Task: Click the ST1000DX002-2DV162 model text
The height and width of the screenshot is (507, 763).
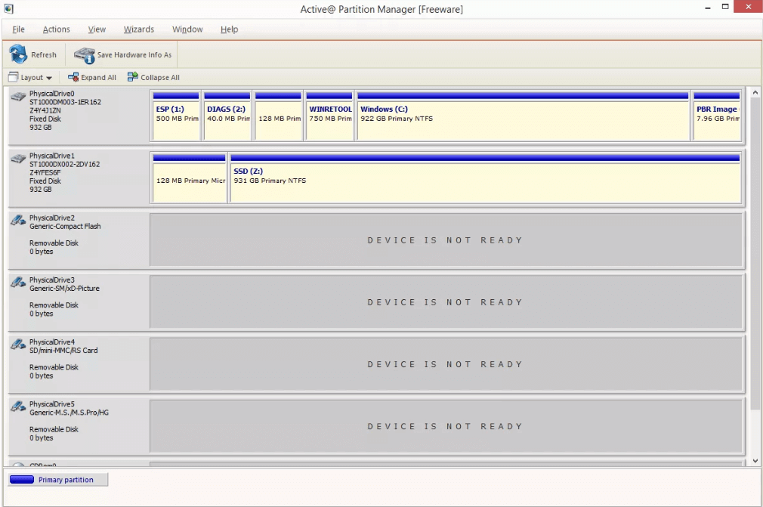Action: (64, 165)
